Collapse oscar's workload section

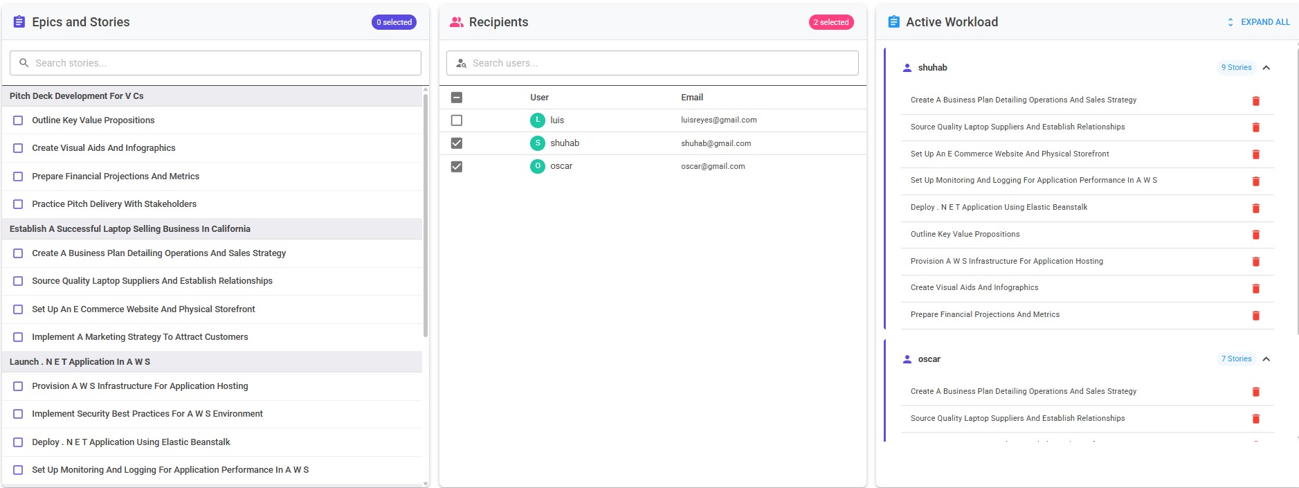click(1266, 359)
